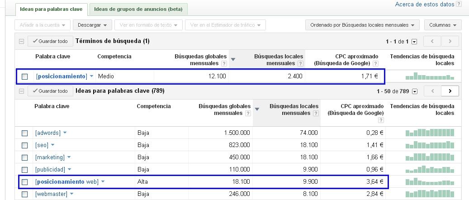This screenshot has width=469, height=200.
Task: Open help icon for Búsquedas globales in keyword ideas
Action: pos(248,113)
